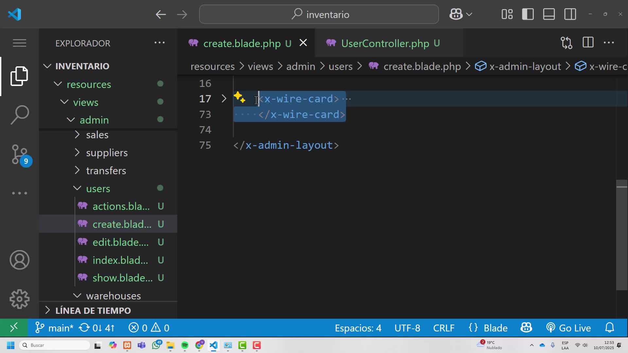
Task: Synchronize changes 0↓ 4↑ in status bar
Action: [97, 328]
